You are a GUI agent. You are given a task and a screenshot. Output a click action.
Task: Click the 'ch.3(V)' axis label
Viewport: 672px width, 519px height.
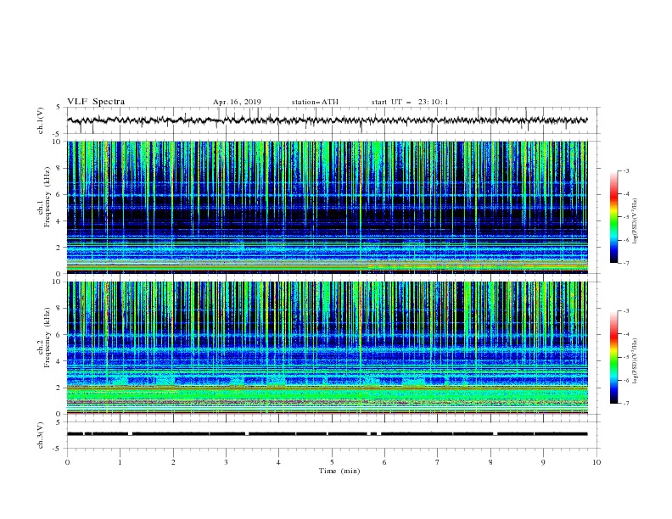pos(41,435)
